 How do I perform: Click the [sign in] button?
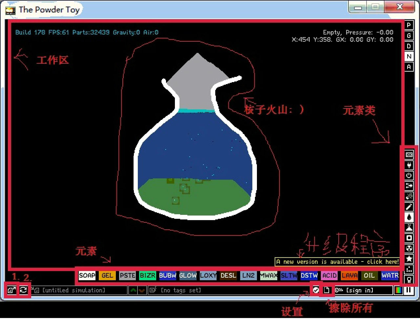click(363, 290)
